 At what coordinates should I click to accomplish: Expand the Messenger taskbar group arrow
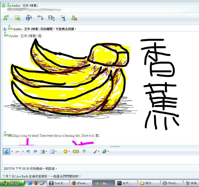tap(113, 183)
